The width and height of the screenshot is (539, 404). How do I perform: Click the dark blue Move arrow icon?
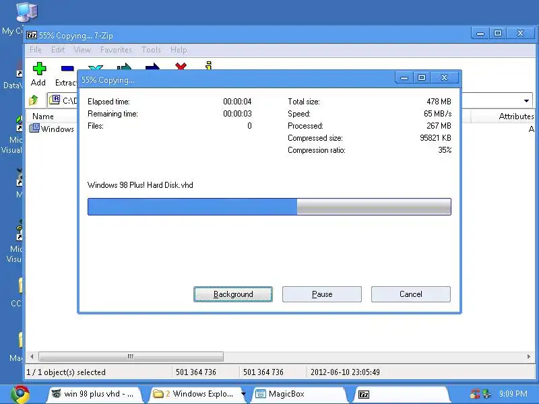(x=152, y=66)
